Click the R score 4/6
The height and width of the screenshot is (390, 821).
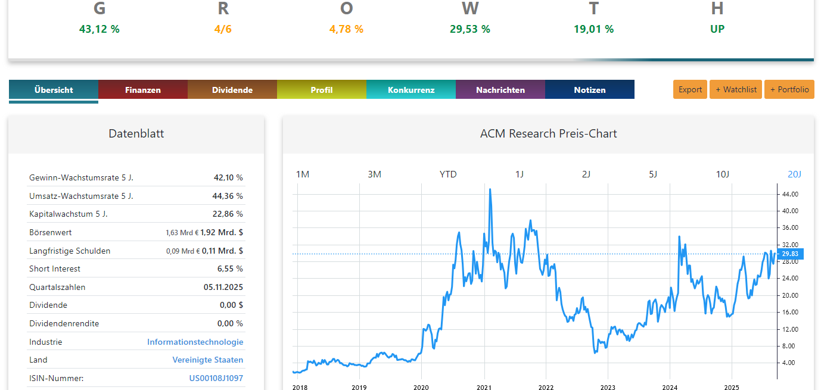pos(223,29)
